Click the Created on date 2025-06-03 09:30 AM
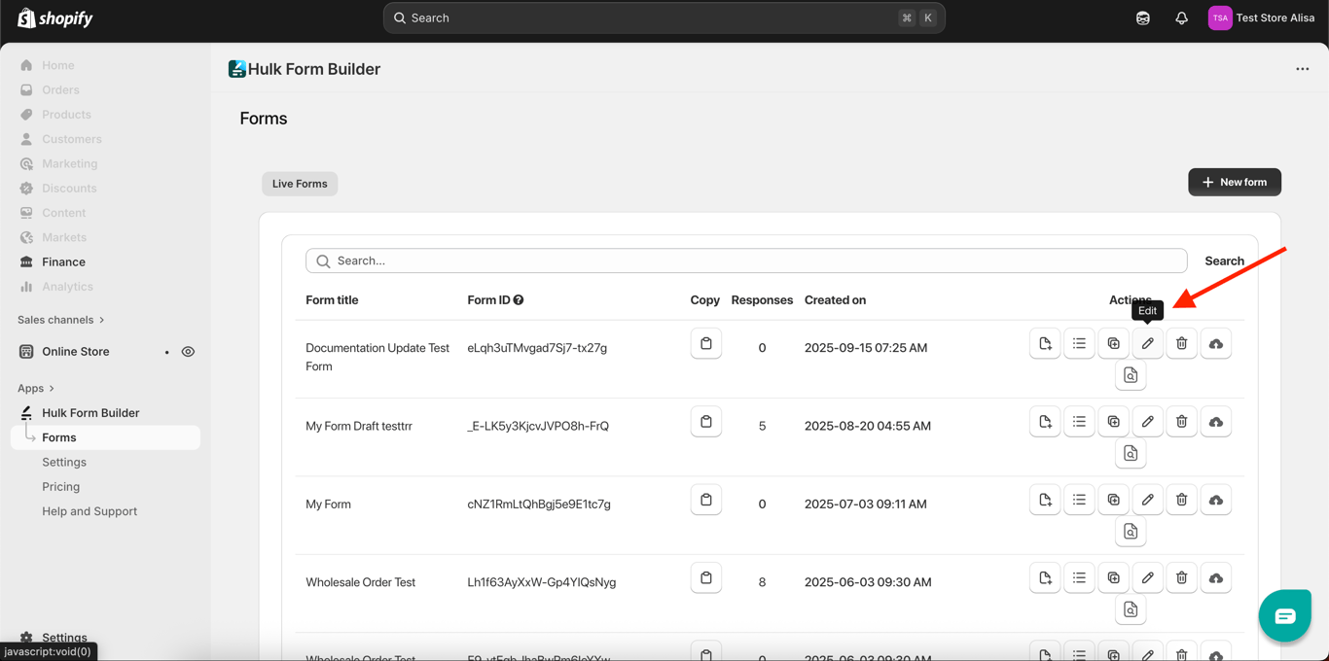The image size is (1329, 661). pyautogui.click(x=868, y=582)
